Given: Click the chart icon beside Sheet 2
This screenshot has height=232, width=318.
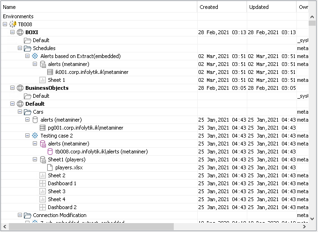Looking at the screenshot, I should tap(43, 175).
